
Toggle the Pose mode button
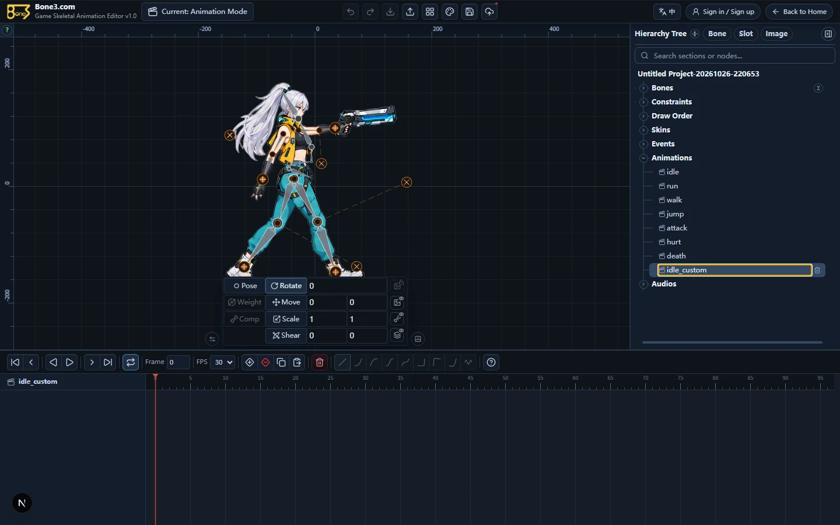(x=245, y=286)
